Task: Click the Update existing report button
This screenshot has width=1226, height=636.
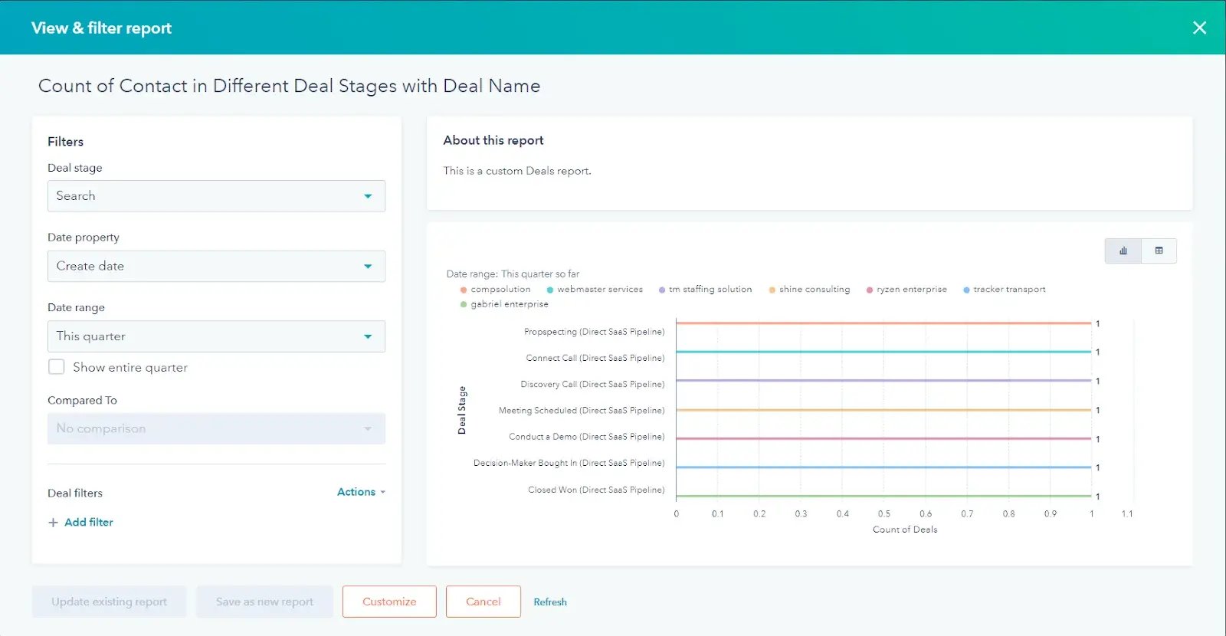Action: (109, 602)
